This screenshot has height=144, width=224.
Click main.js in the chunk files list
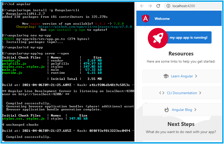[9, 70]
